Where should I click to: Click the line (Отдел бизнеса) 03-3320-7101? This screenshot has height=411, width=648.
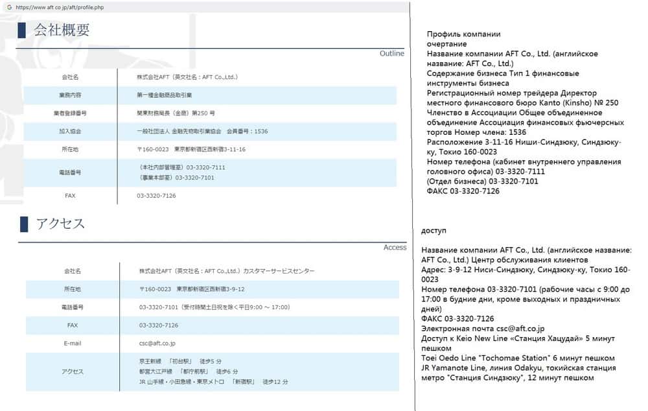coord(483,181)
